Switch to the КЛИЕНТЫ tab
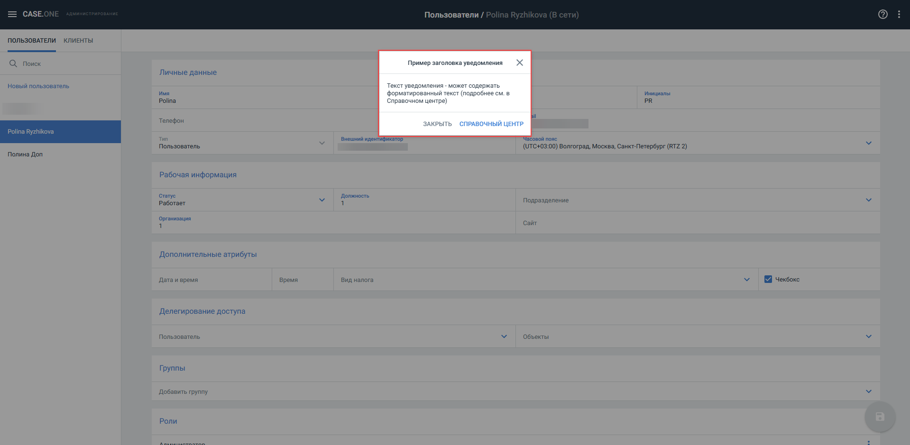Image resolution: width=910 pixels, height=445 pixels. click(78, 41)
